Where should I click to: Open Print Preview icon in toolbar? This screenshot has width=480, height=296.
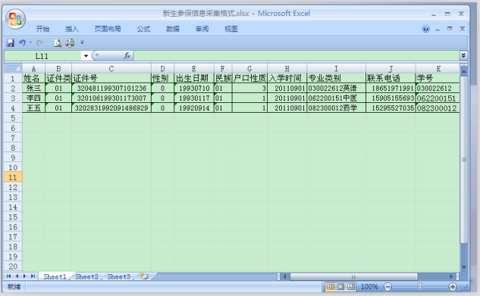(58, 43)
